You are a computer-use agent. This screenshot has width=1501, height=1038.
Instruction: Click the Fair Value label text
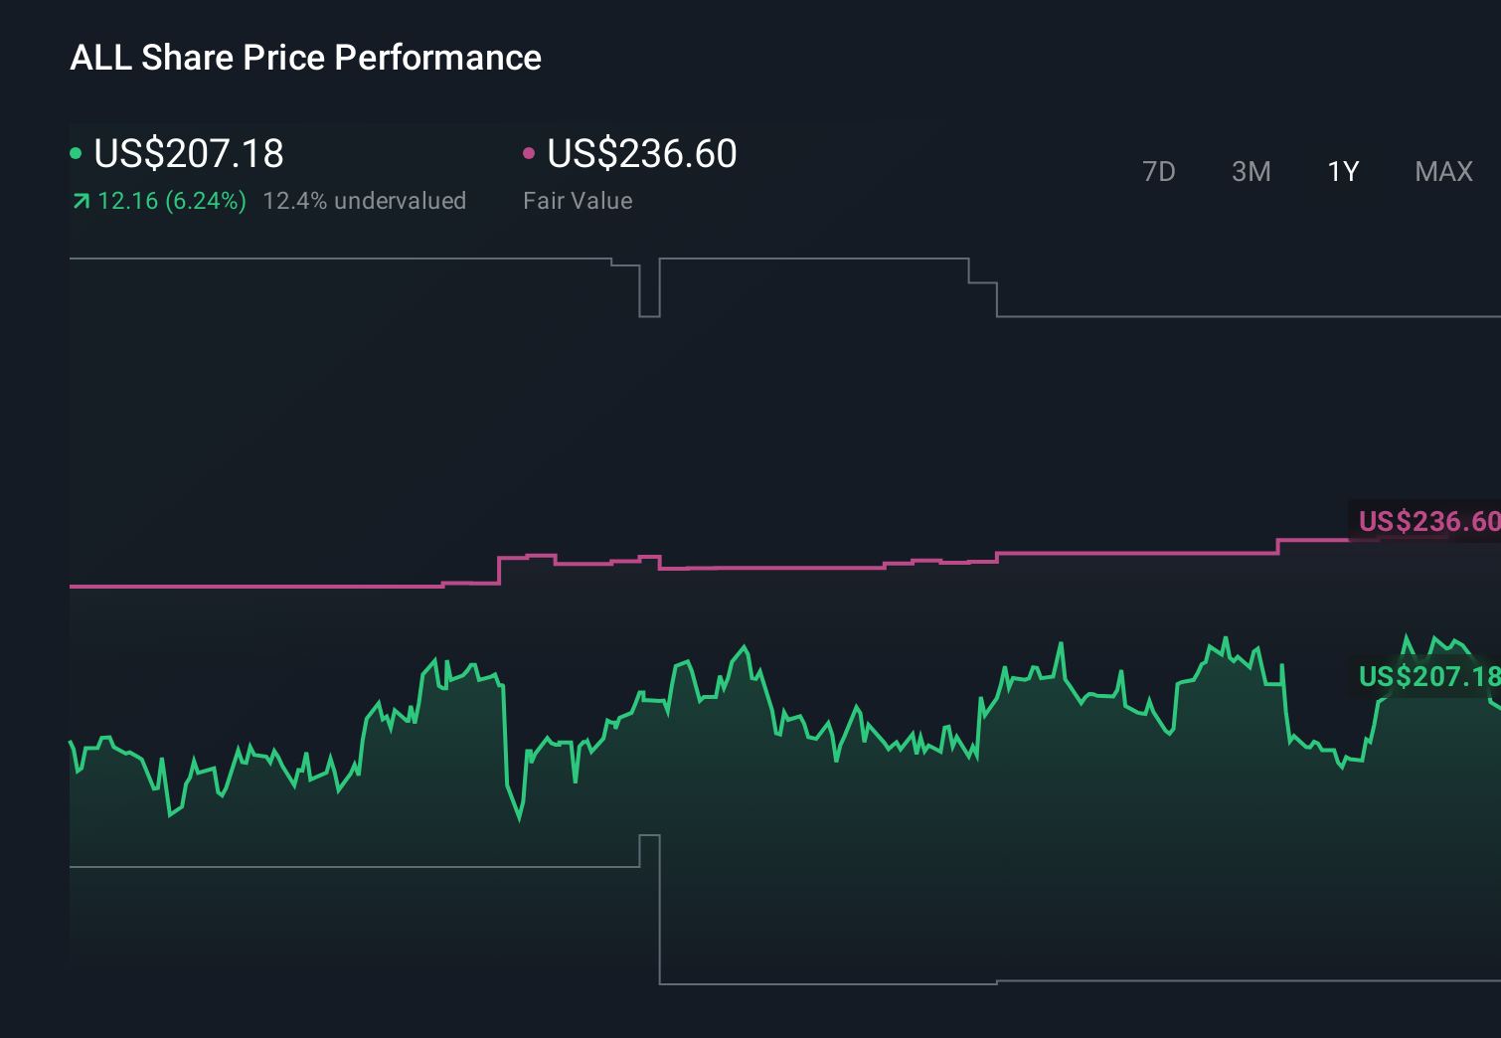[578, 200]
